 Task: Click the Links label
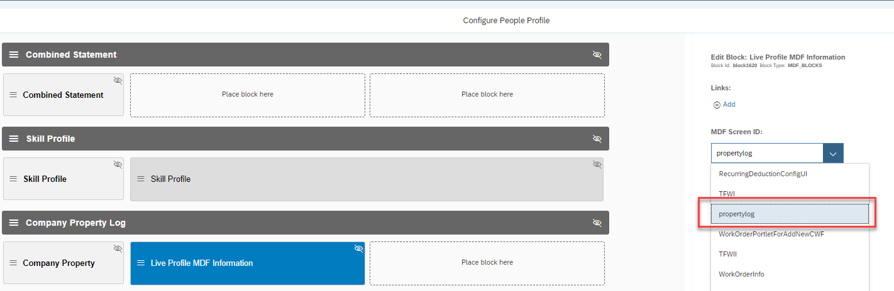point(720,88)
